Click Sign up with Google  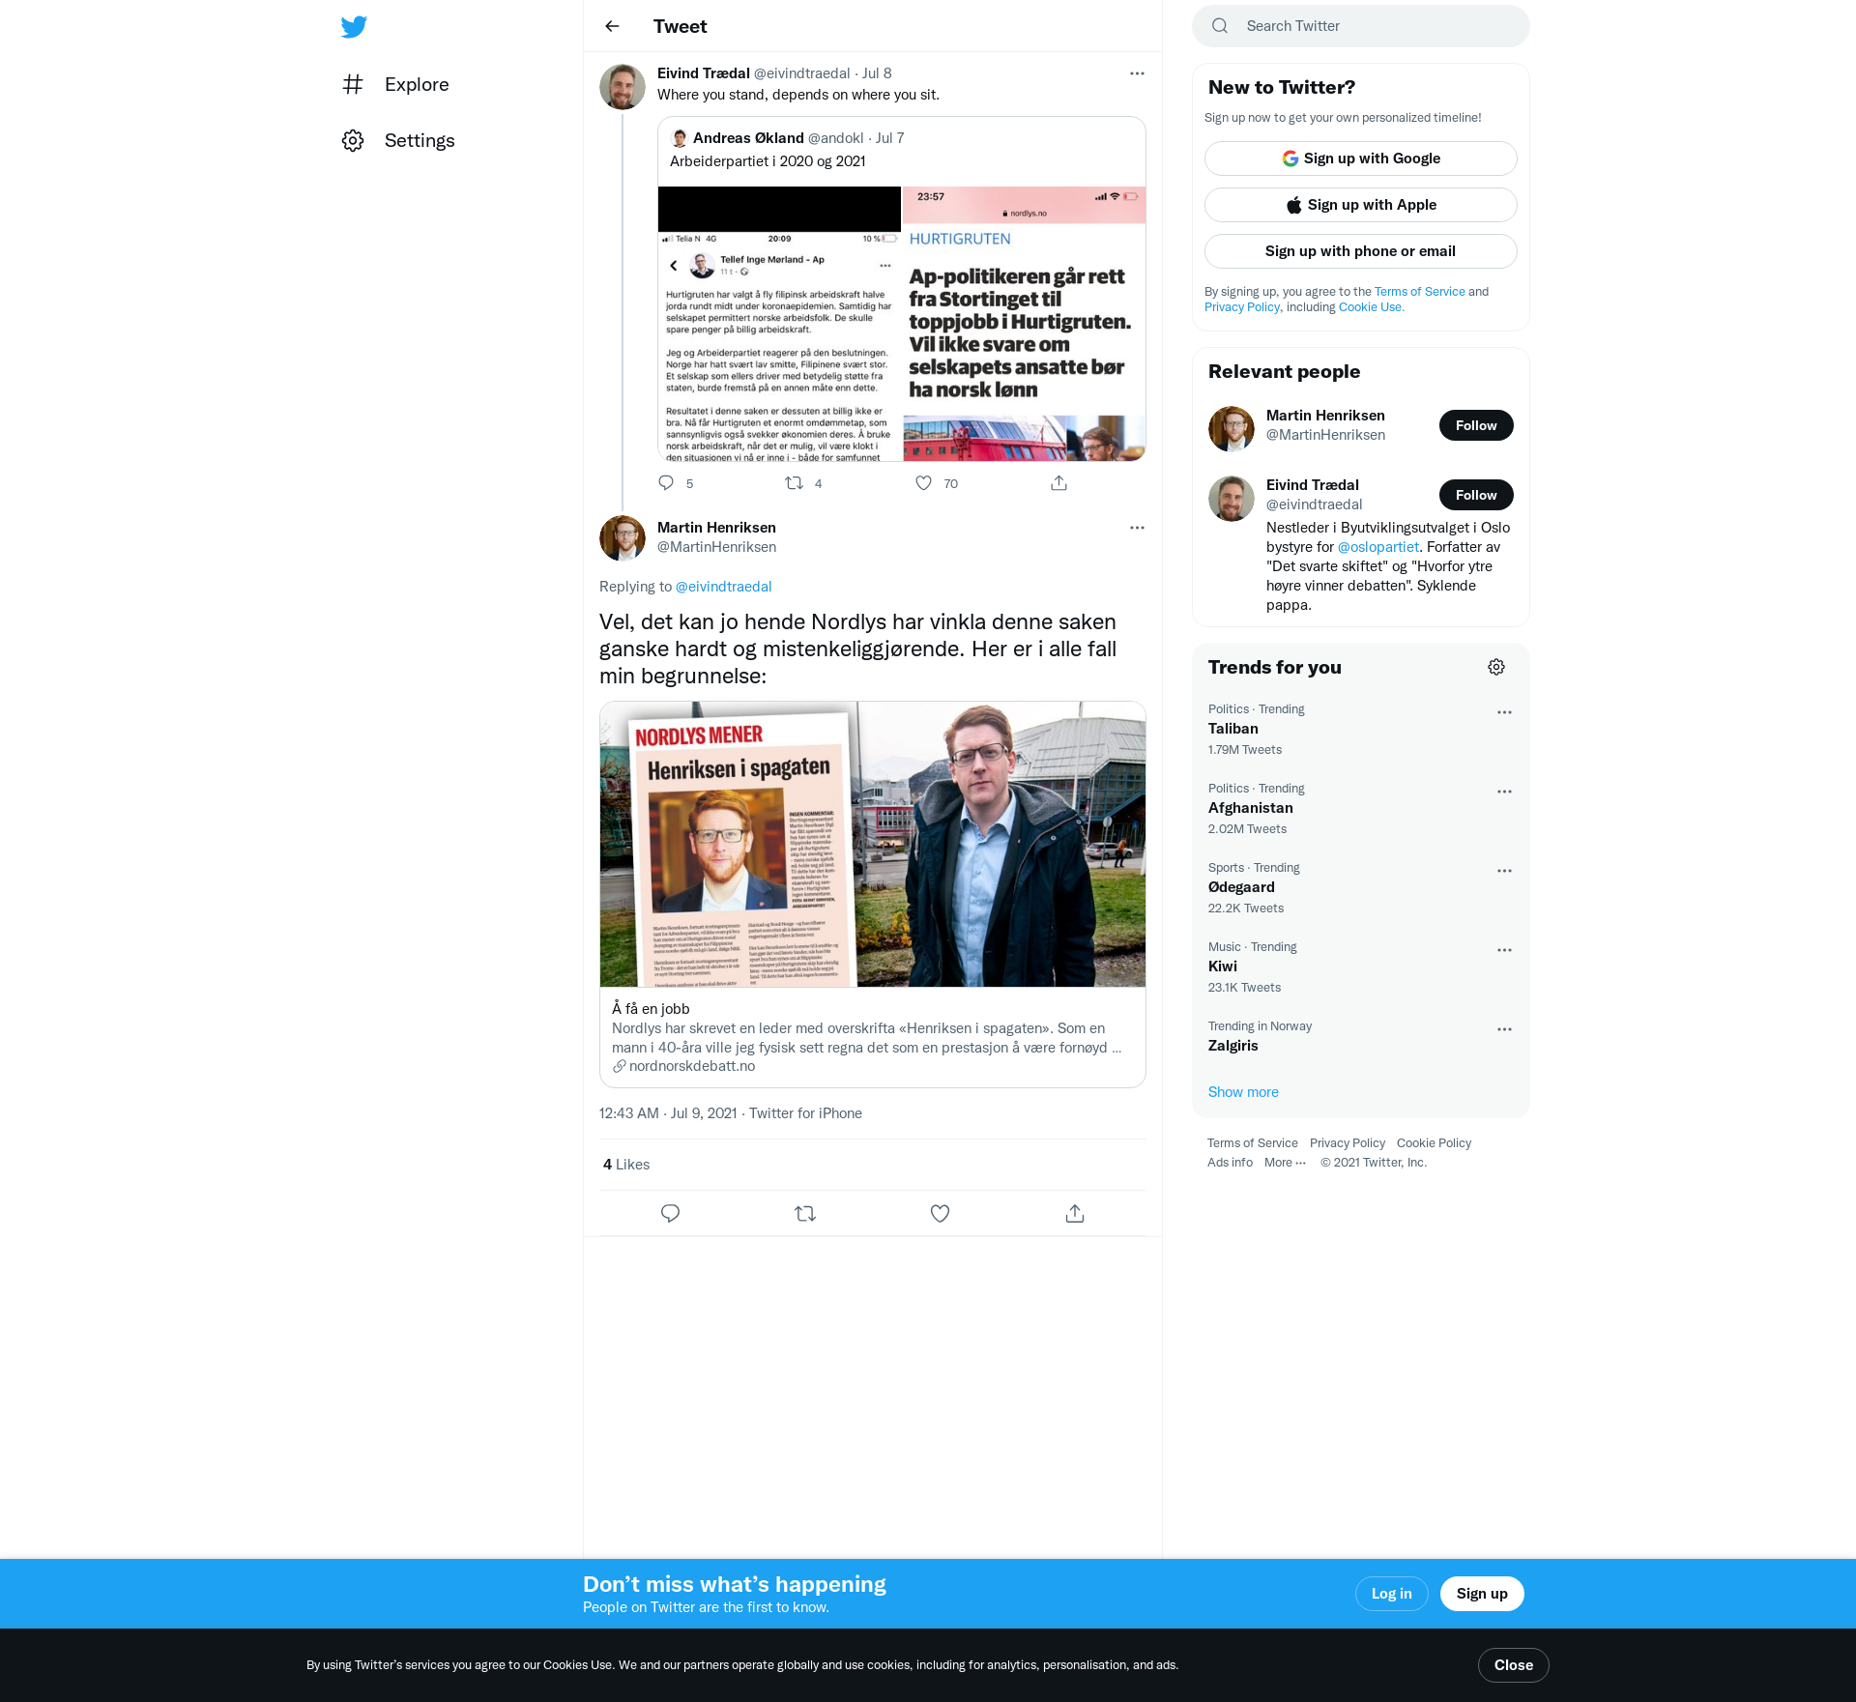click(1360, 159)
